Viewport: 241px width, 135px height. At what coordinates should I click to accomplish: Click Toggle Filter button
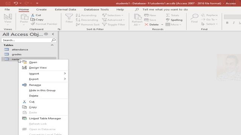point(114,24)
